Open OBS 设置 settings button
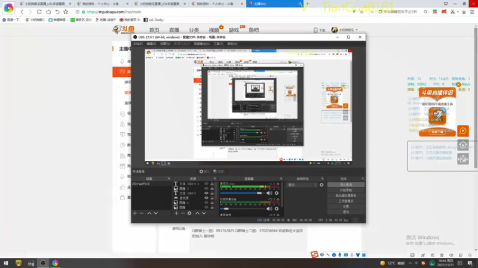478x268 pixels. 346,207
